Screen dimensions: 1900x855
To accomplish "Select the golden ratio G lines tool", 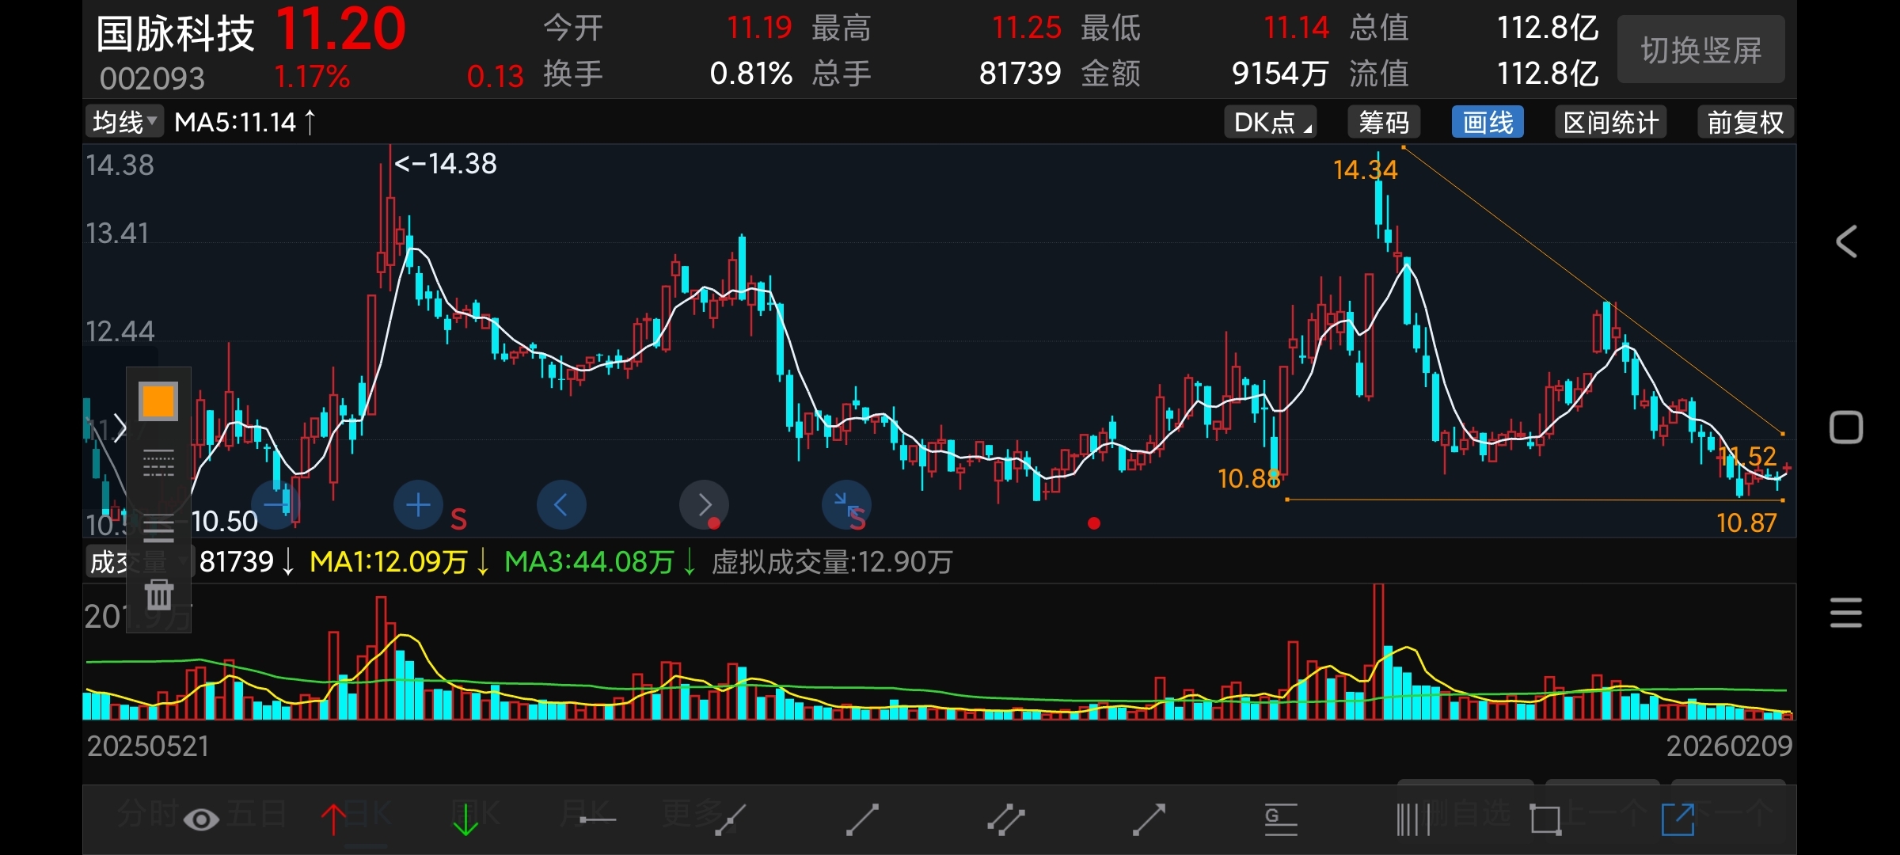I will coord(1280,819).
